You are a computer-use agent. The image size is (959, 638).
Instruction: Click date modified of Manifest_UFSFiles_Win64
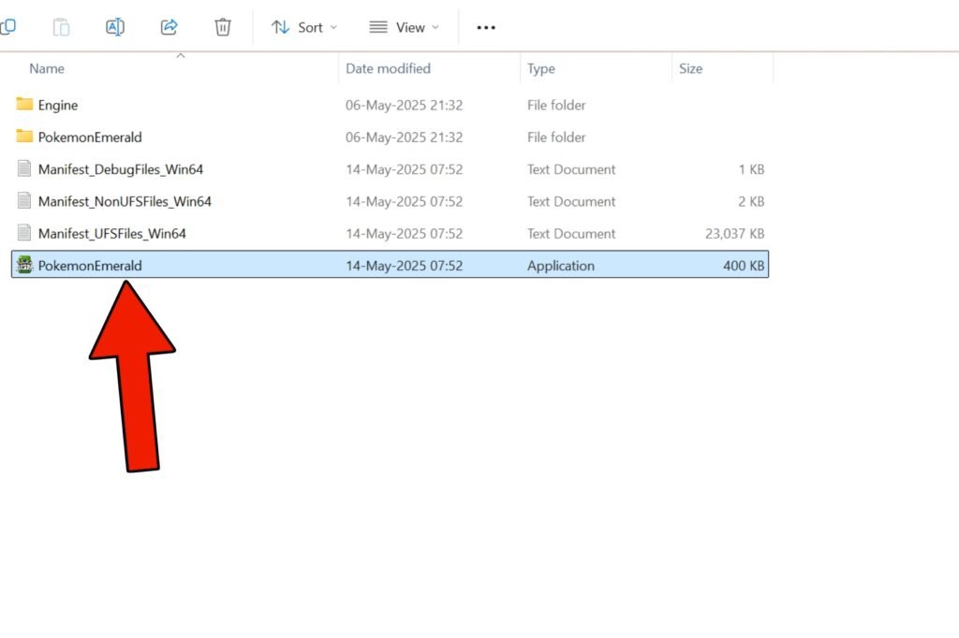(405, 234)
